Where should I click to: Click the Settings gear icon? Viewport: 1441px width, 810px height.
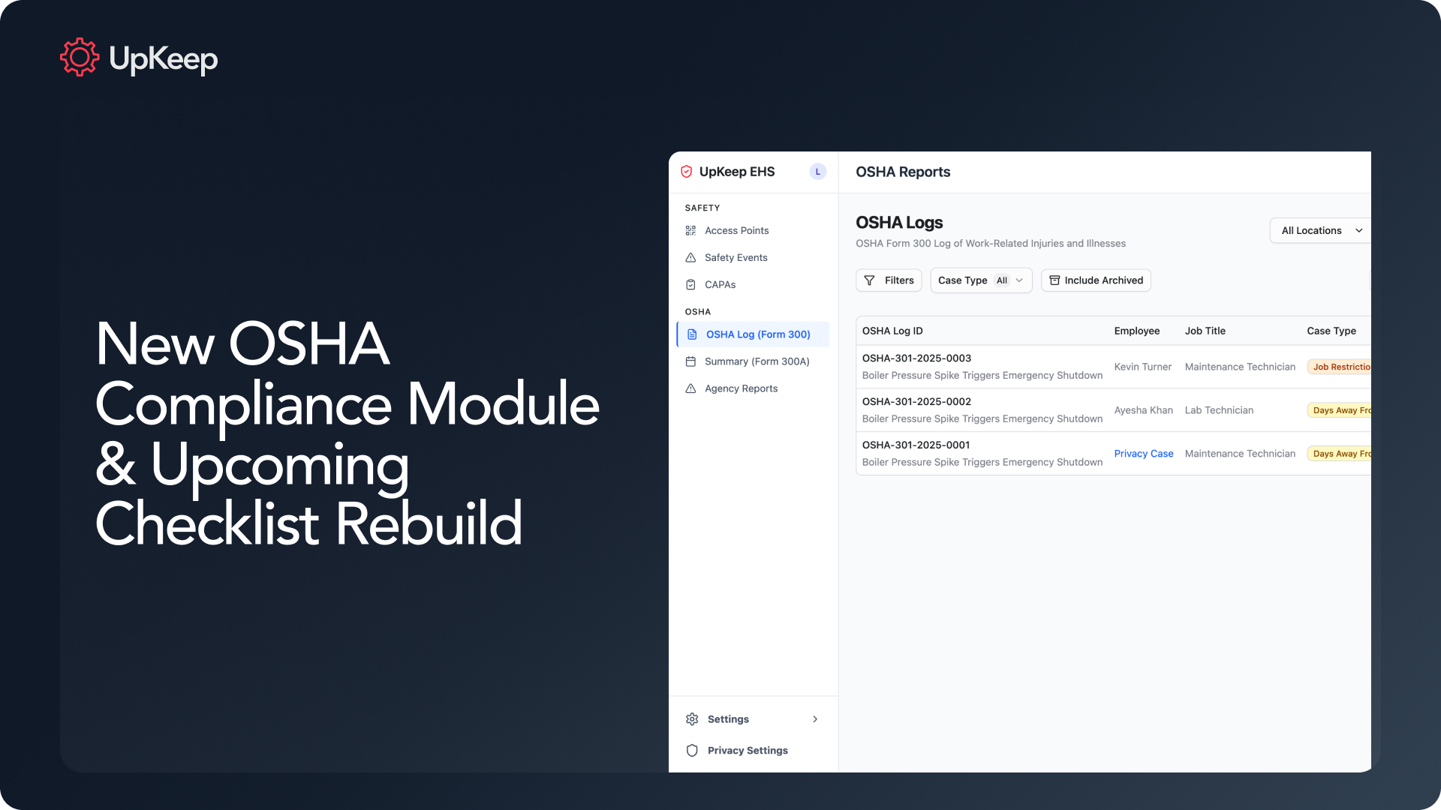(x=692, y=719)
